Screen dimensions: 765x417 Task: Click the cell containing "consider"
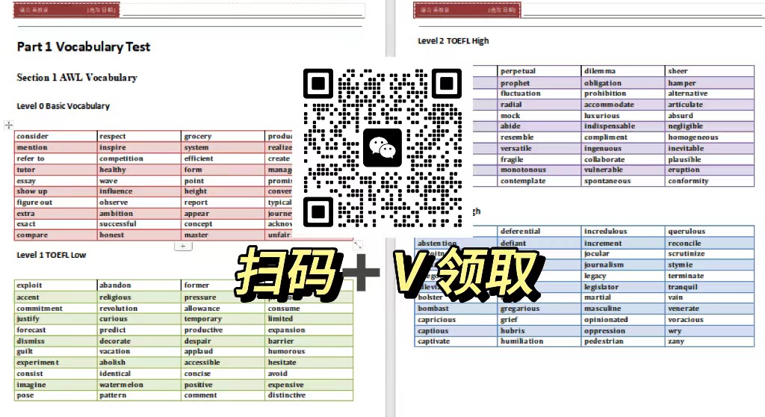(x=55, y=136)
